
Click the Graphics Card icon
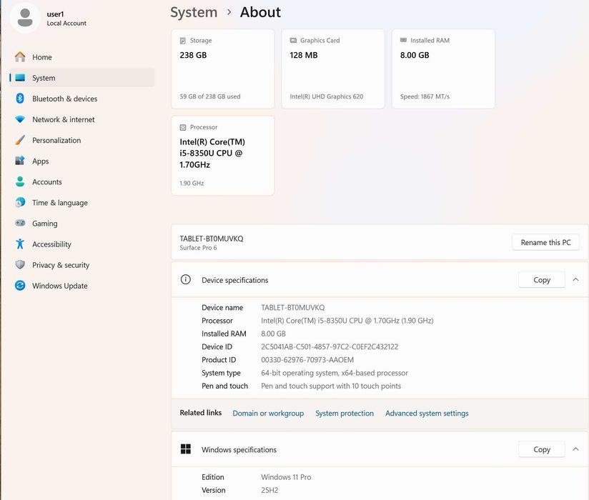click(293, 40)
